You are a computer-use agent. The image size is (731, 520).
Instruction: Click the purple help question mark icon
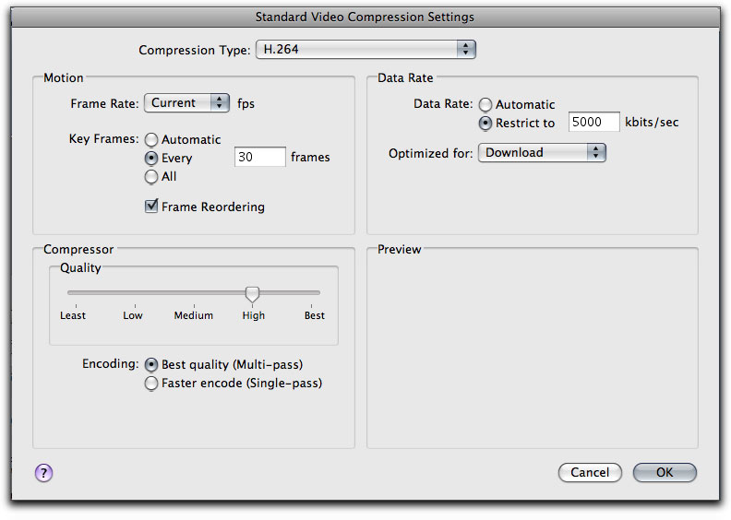(43, 473)
